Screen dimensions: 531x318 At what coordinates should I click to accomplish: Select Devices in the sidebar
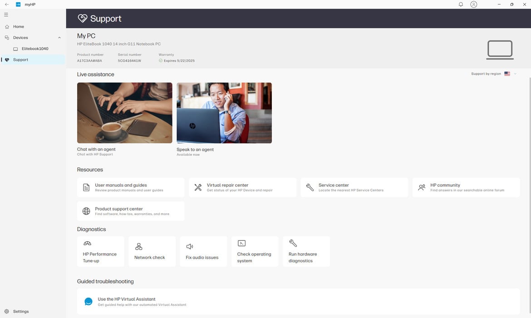pos(33,38)
